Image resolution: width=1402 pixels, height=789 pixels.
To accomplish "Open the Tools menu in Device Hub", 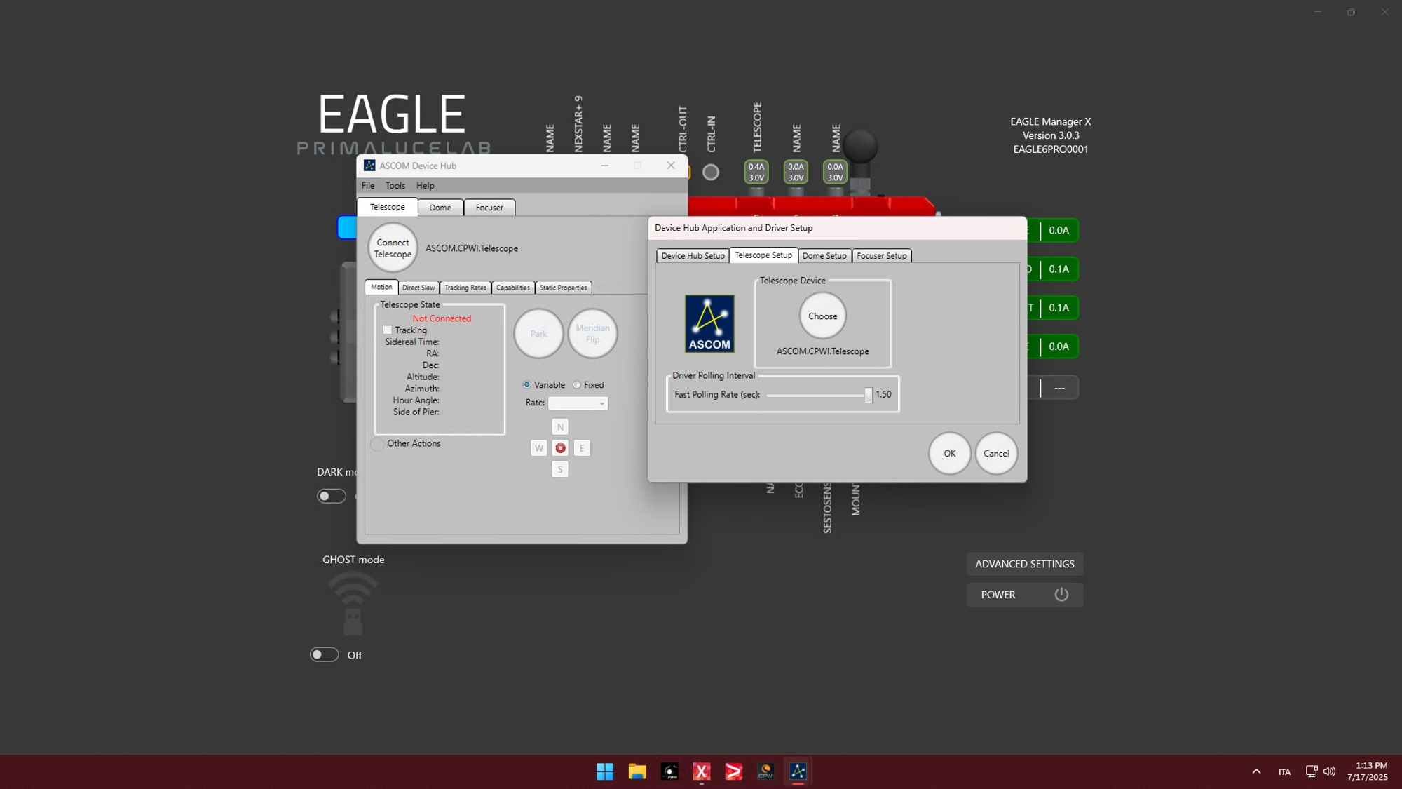I will coord(395,186).
